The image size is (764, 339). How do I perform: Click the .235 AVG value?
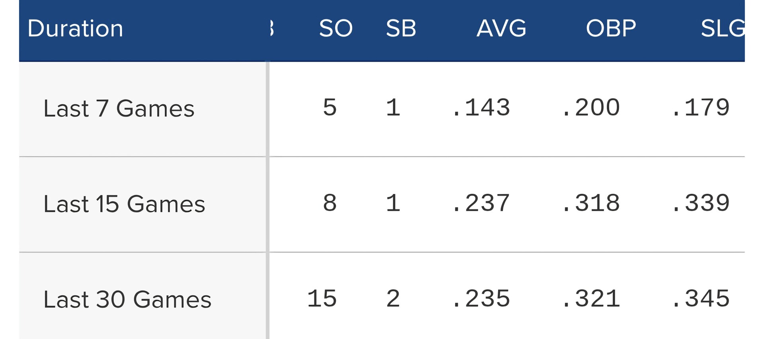481,299
